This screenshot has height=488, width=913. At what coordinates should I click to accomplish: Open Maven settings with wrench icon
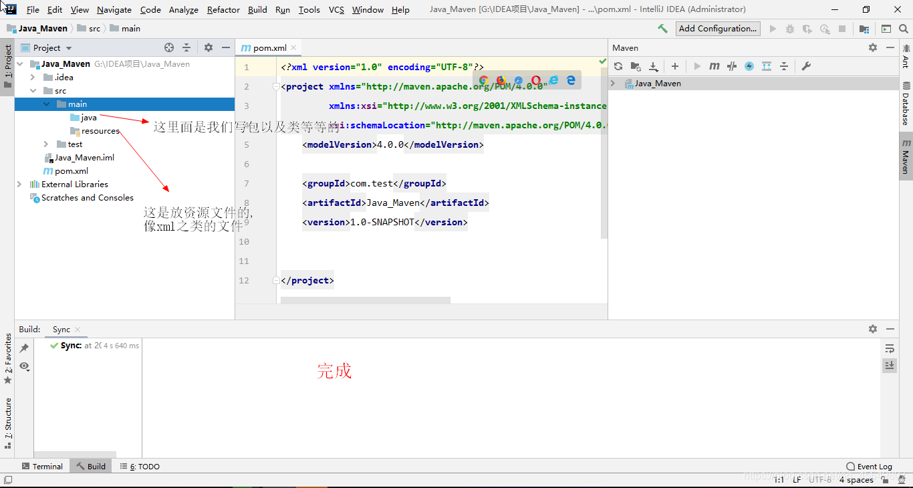pos(806,66)
